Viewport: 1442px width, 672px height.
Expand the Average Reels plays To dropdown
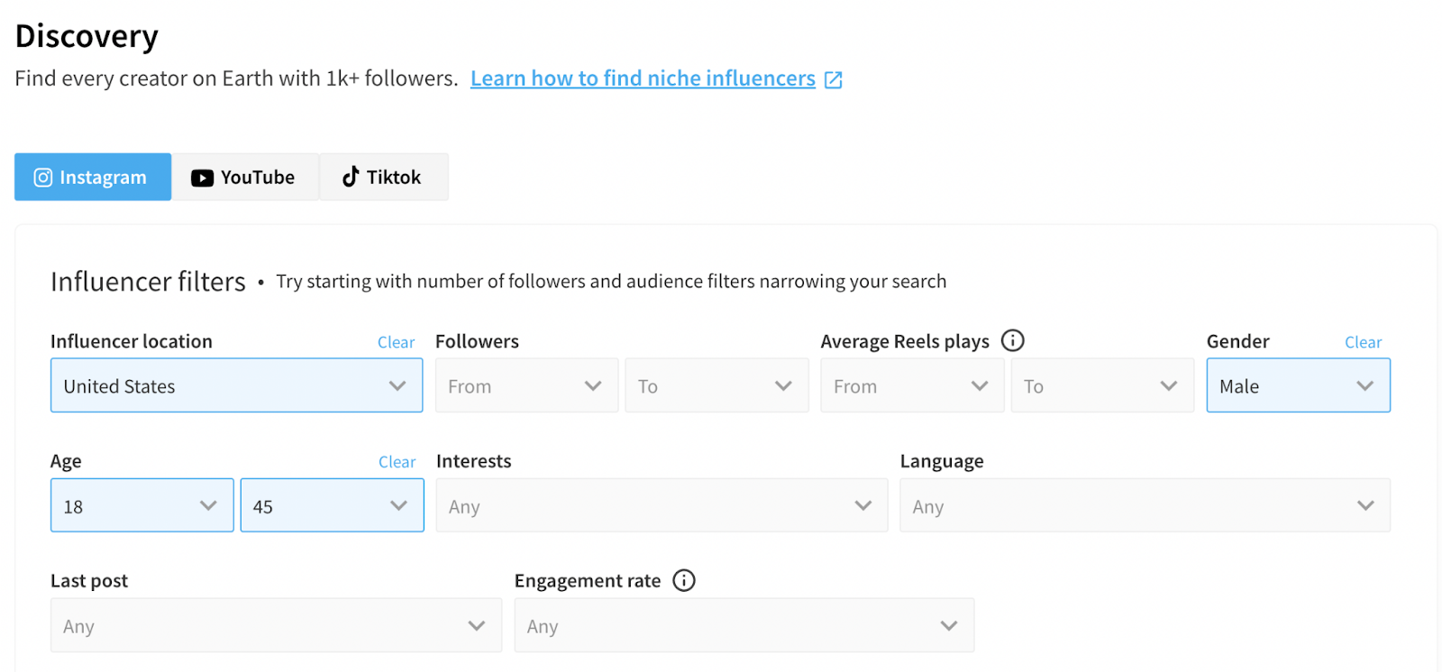[1102, 386]
